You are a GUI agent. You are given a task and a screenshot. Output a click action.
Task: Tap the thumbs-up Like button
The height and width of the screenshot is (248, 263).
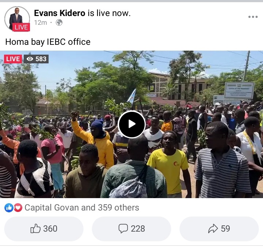click(44, 229)
